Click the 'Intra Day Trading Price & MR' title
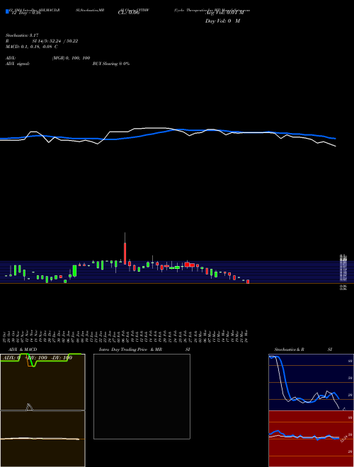Image resolution: width=354 pixels, height=467 pixels. point(130,350)
